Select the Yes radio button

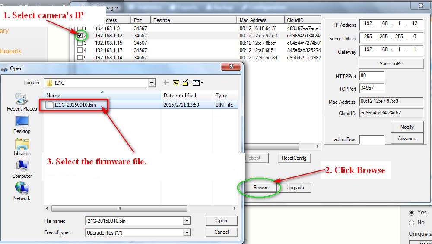pyautogui.click(x=411, y=212)
